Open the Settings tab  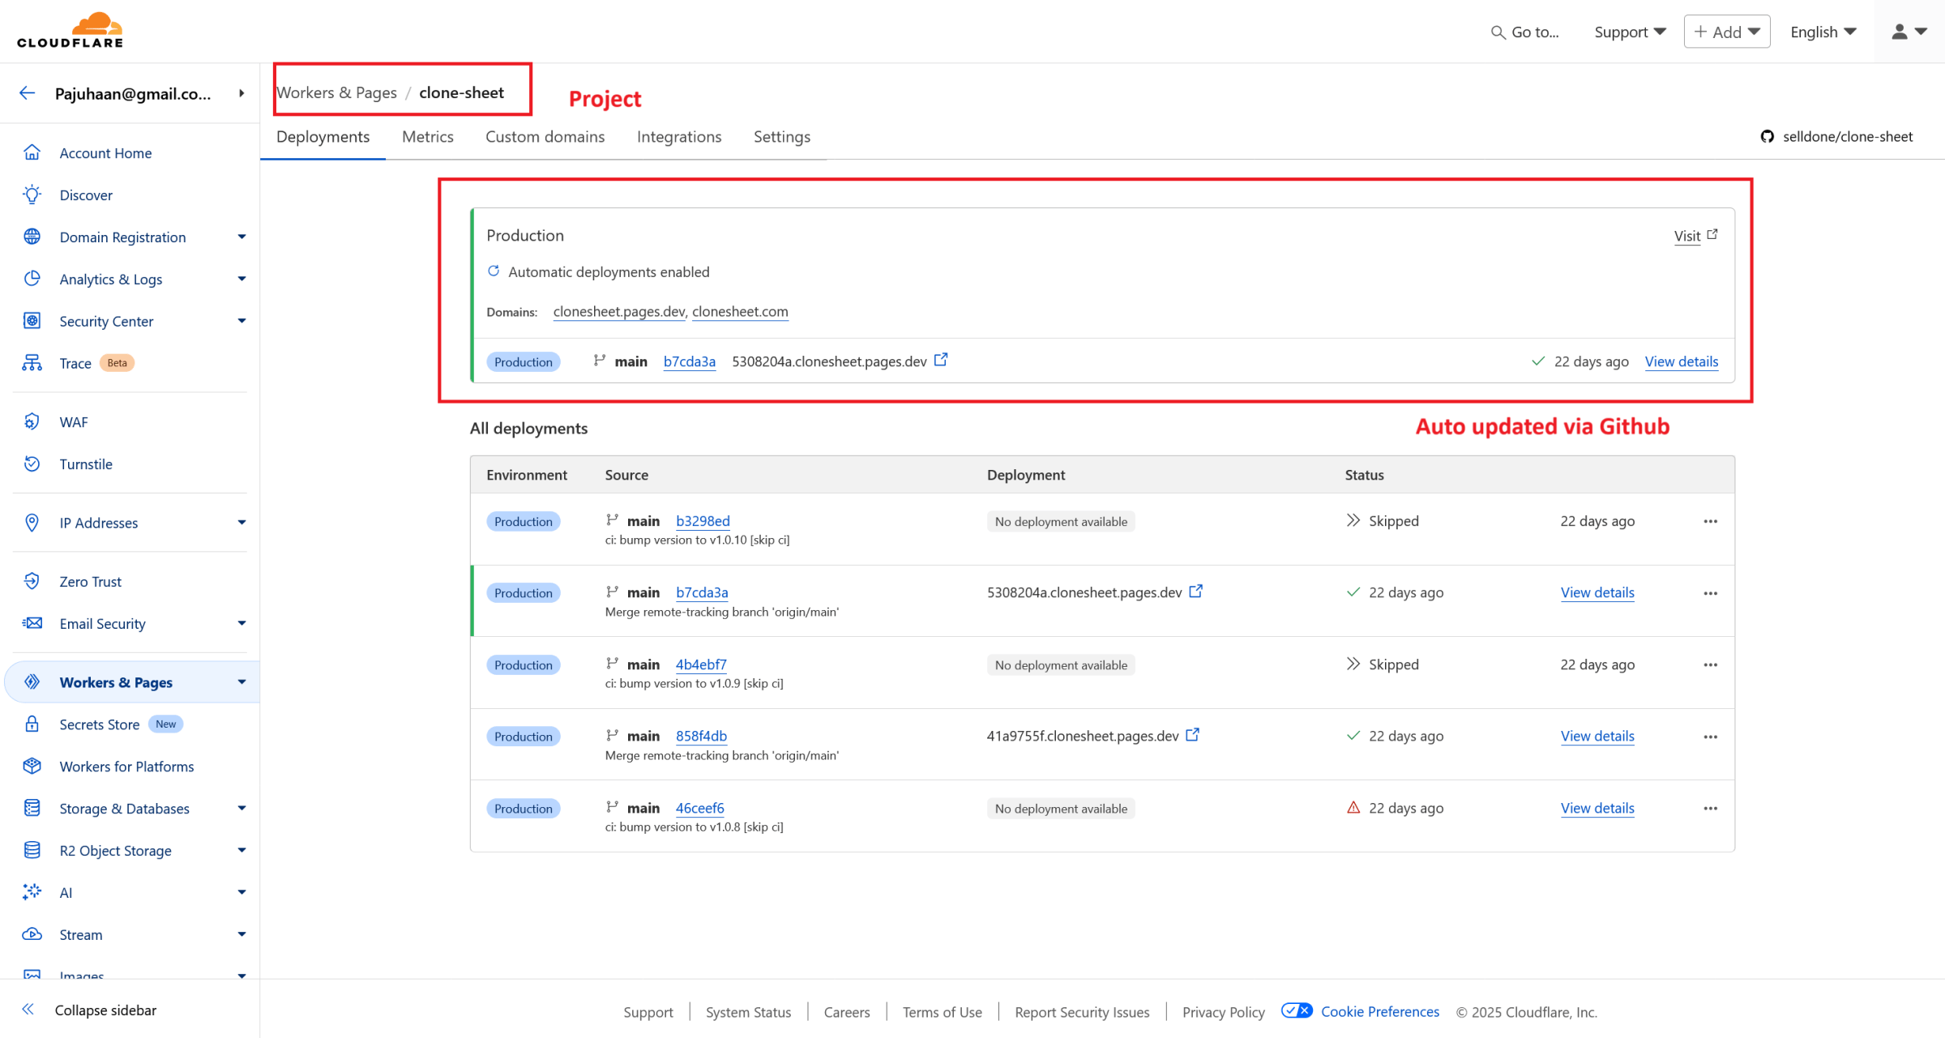click(782, 137)
